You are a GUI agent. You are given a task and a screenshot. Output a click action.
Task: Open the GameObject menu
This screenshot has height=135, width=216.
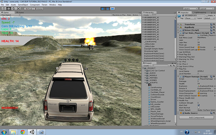click(x=23, y=5)
